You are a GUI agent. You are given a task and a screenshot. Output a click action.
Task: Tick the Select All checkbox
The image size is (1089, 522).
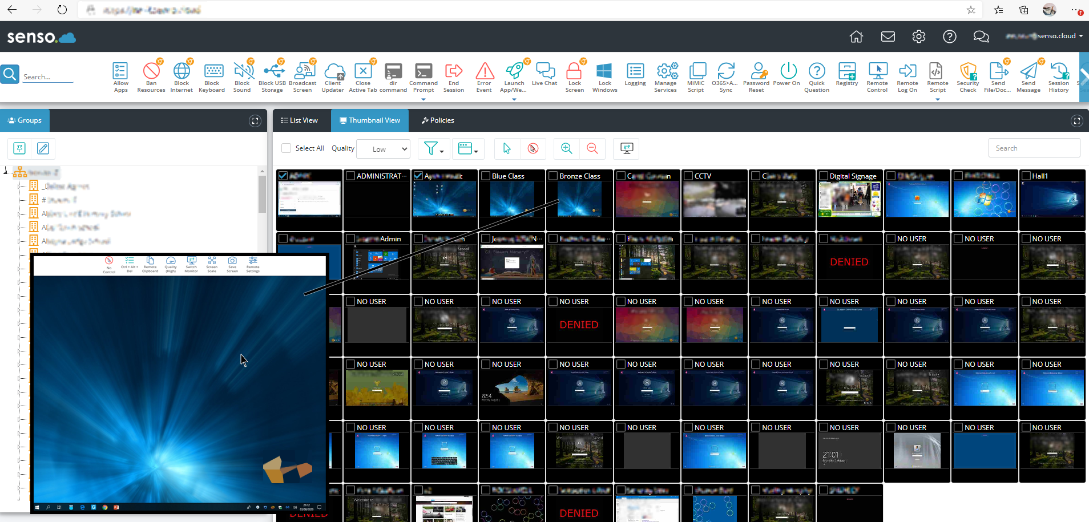point(287,148)
